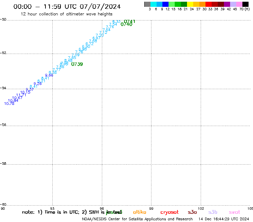The width and height of the screenshot is (253, 222).
Task: Click the latitude axis label -60
Action: click(x=3, y=205)
